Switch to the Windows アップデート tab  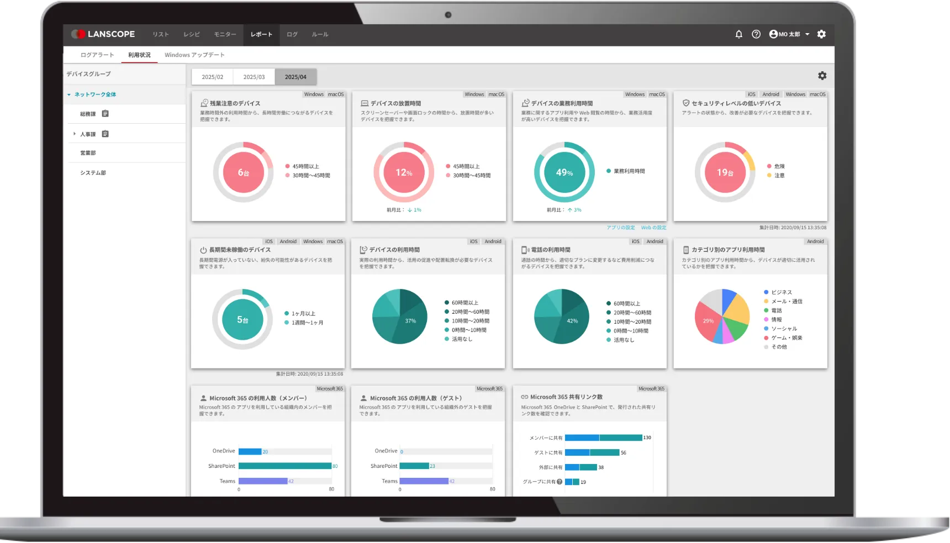point(194,55)
